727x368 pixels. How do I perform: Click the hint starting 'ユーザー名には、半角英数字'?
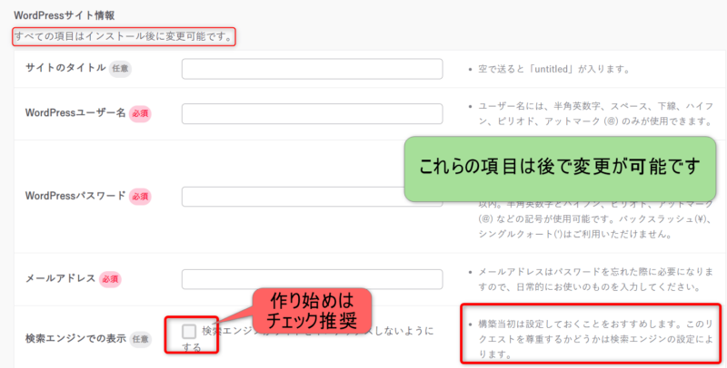click(x=596, y=113)
